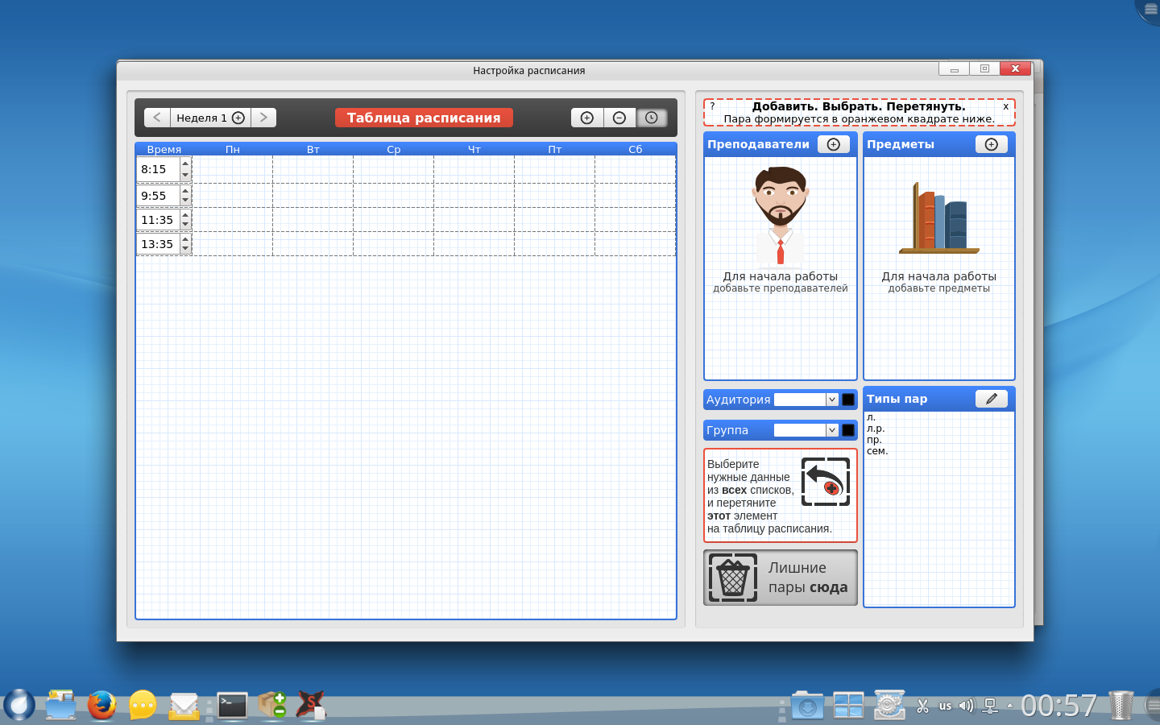Open the terminal from the taskbar
This screenshot has height=725, width=1160.
click(233, 706)
